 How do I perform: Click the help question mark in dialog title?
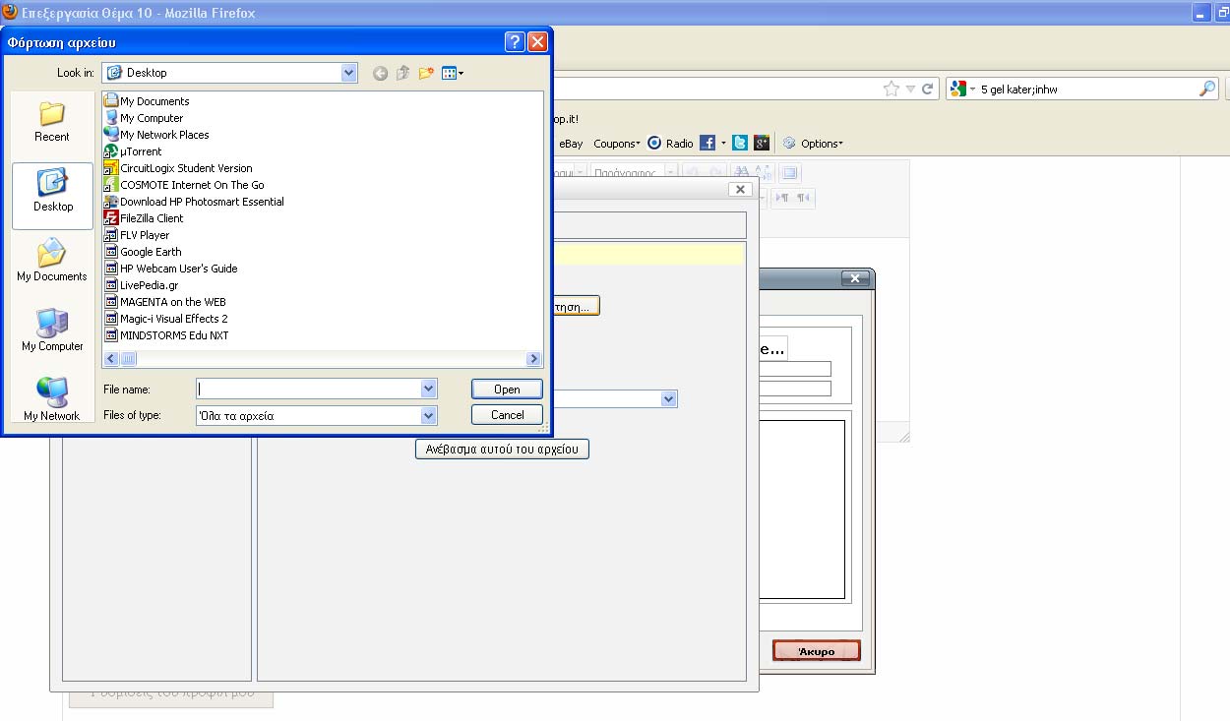[x=515, y=42]
